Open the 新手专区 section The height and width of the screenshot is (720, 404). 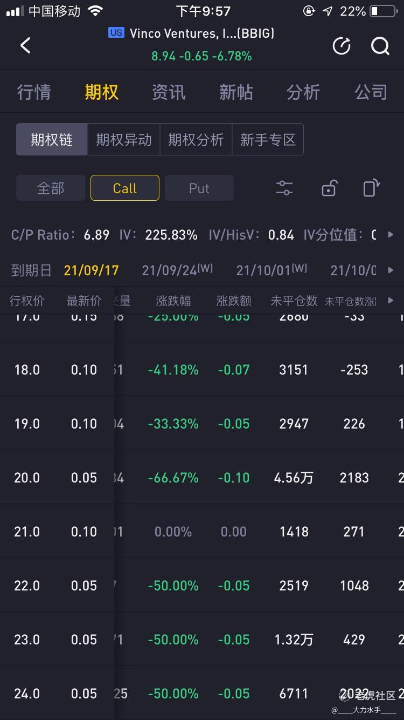coord(268,140)
